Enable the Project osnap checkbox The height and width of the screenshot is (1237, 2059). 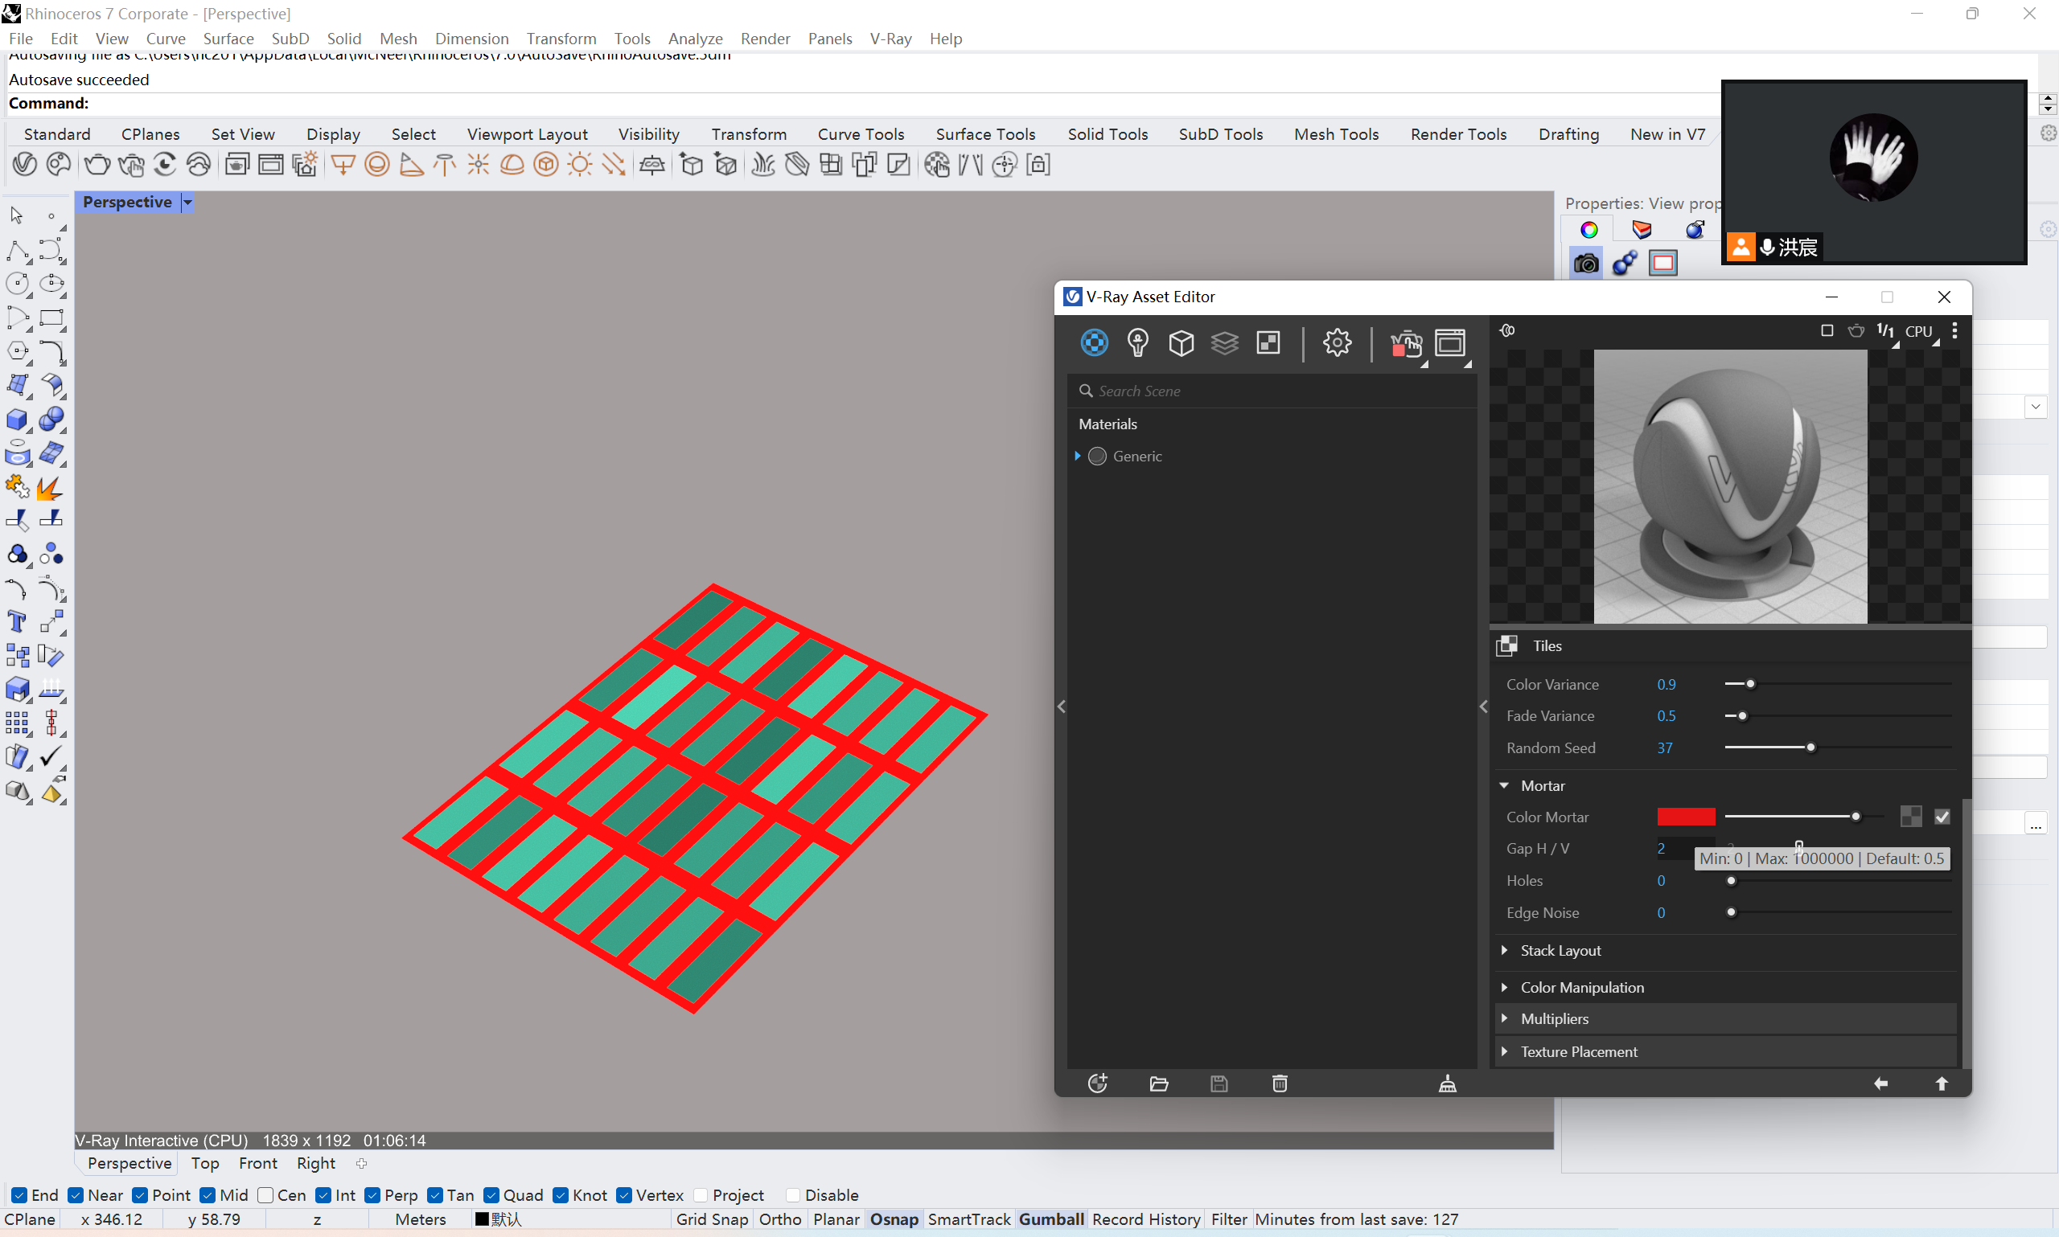tap(701, 1195)
